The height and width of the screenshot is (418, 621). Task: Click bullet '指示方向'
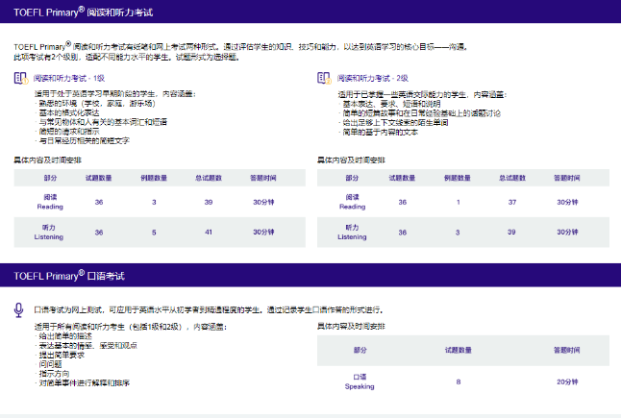(x=54, y=373)
